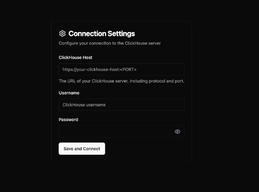Click the Password field label
The width and height of the screenshot is (259, 192).
pyautogui.click(x=68, y=120)
